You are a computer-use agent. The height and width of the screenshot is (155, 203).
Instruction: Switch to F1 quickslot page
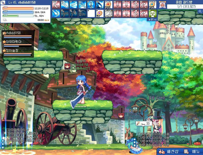(151, 19)
